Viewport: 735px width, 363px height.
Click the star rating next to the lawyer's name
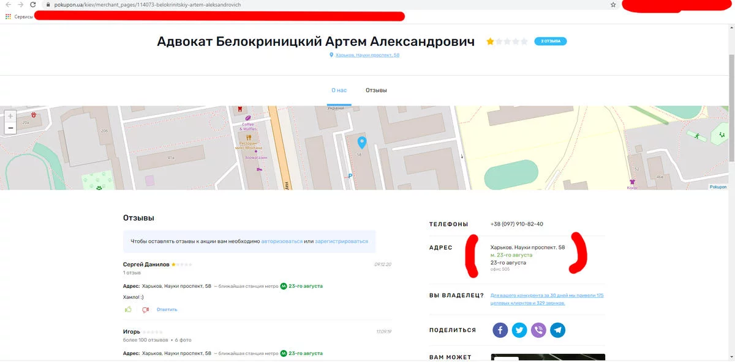[x=507, y=42]
